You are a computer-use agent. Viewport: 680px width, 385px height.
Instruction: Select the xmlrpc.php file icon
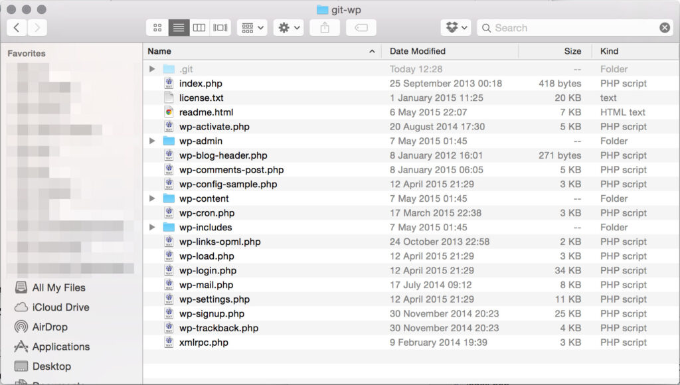coord(169,342)
